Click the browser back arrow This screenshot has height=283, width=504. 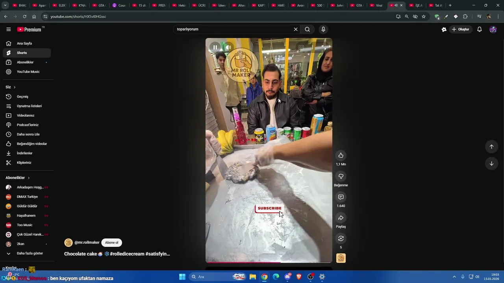click(x=6, y=17)
